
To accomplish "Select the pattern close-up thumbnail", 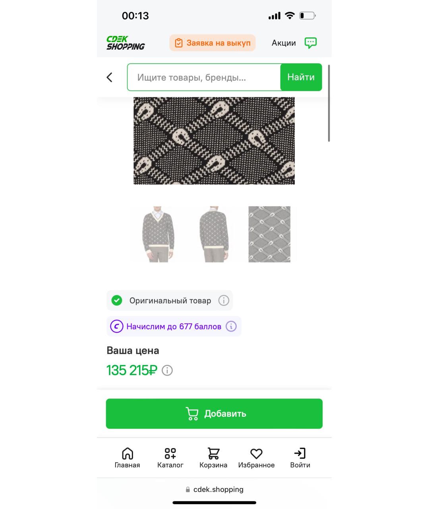I will coord(269,234).
